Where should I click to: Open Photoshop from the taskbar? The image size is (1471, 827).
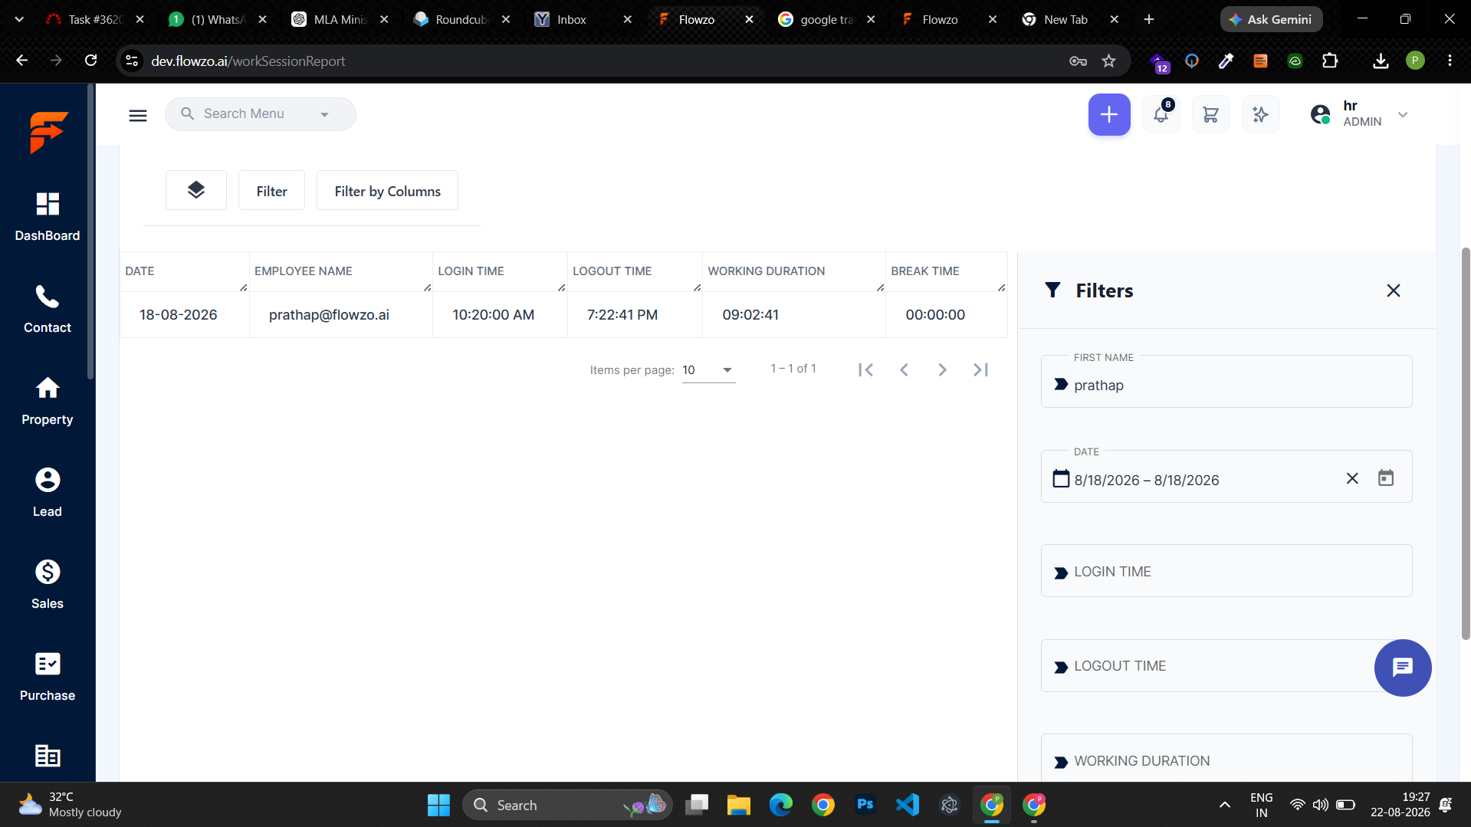point(865,805)
